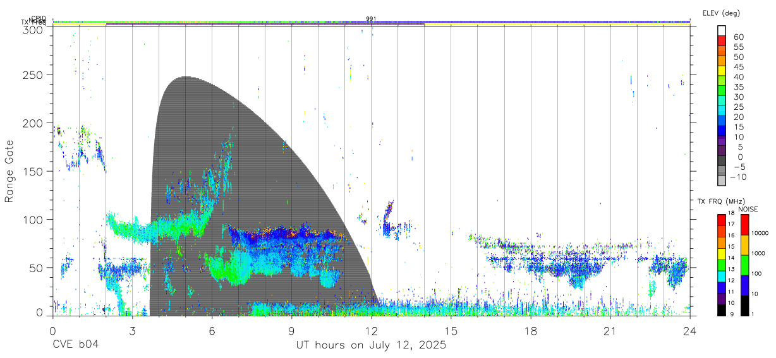This screenshot has height=358, width=776.
Task: Click the '50' tick on the Range Gate axis
Action: [36, 267]
